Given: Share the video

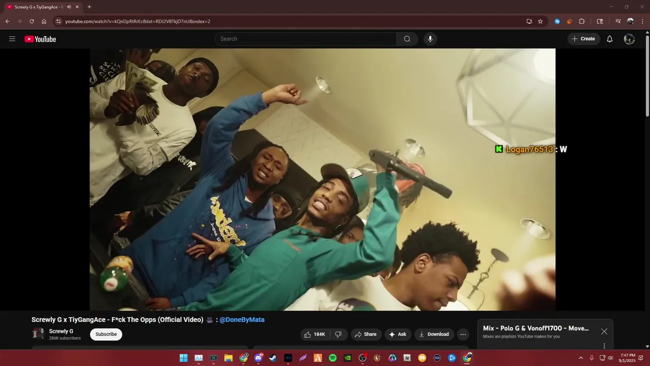Looking at the screenshot, I should [x=366, y=334].
